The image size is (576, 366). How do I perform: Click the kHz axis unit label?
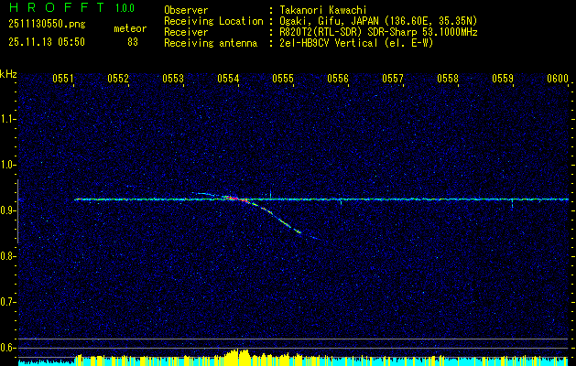[x=8, y=74]
